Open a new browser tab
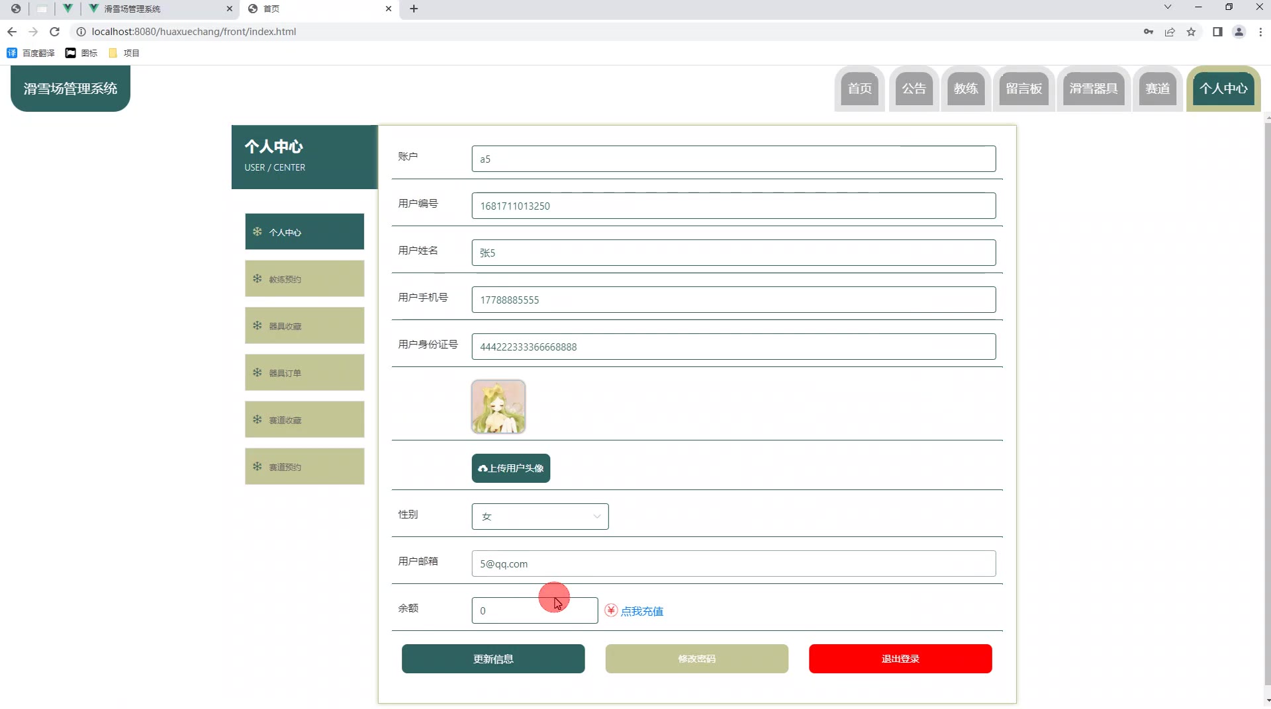Screen dimensions: 1271x709 pos(414,9)
